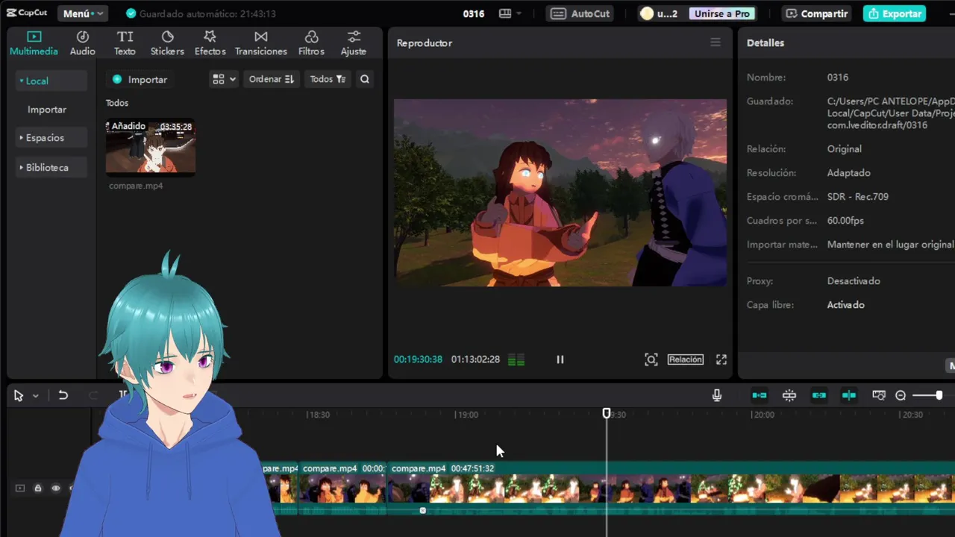955x537 pixels.
Task: Click the Compartir button
Action: [x=817, y=13]
